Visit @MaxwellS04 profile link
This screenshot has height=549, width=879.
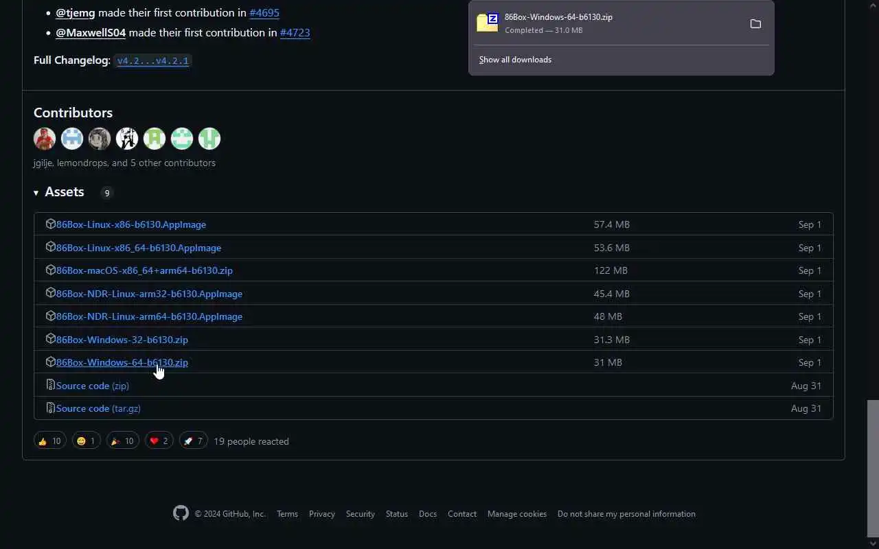click(x=91, y=32)
